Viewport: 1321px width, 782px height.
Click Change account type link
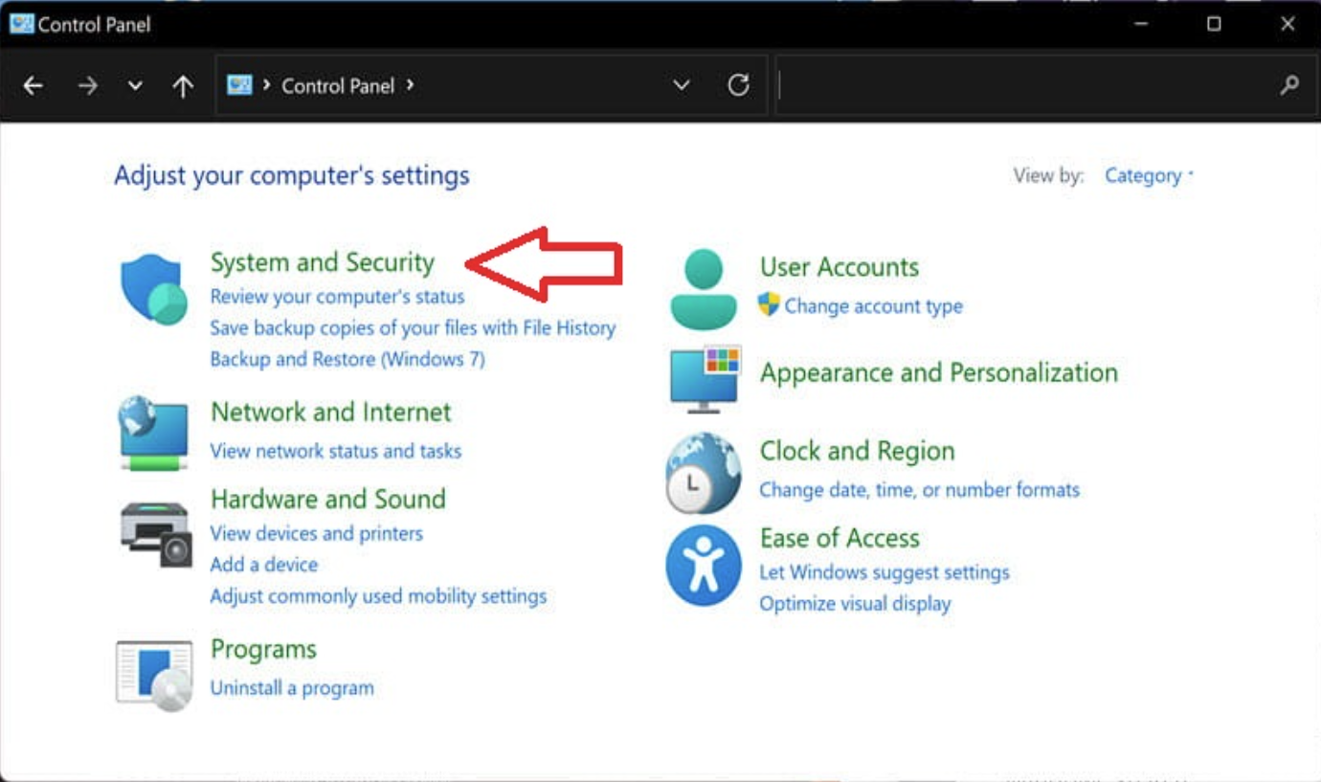click(874, 306)
